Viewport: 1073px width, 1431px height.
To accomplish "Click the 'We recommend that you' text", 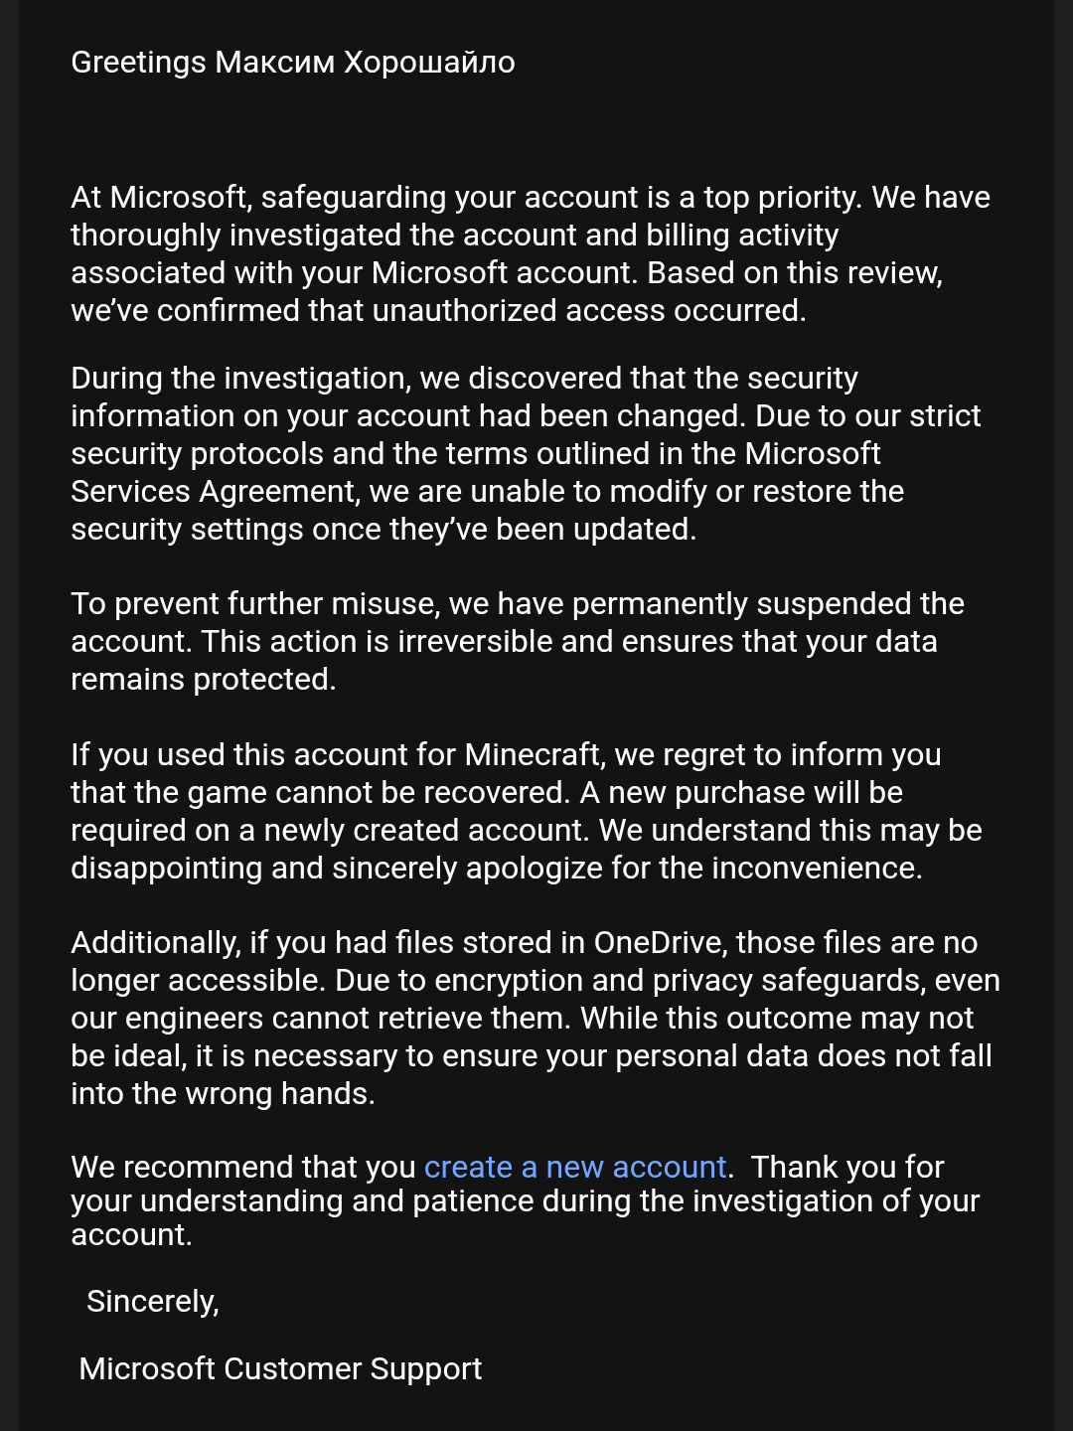I will 243,1167.
